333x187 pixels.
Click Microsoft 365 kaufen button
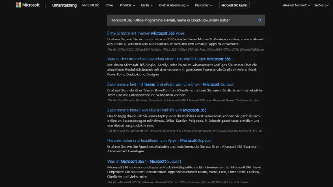point(234,5)
